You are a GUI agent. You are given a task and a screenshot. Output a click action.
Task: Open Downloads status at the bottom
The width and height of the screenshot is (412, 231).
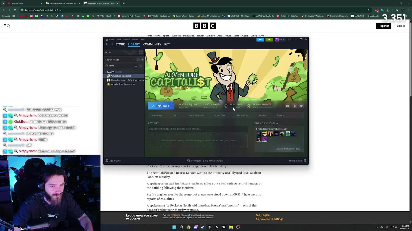point(205,161)
